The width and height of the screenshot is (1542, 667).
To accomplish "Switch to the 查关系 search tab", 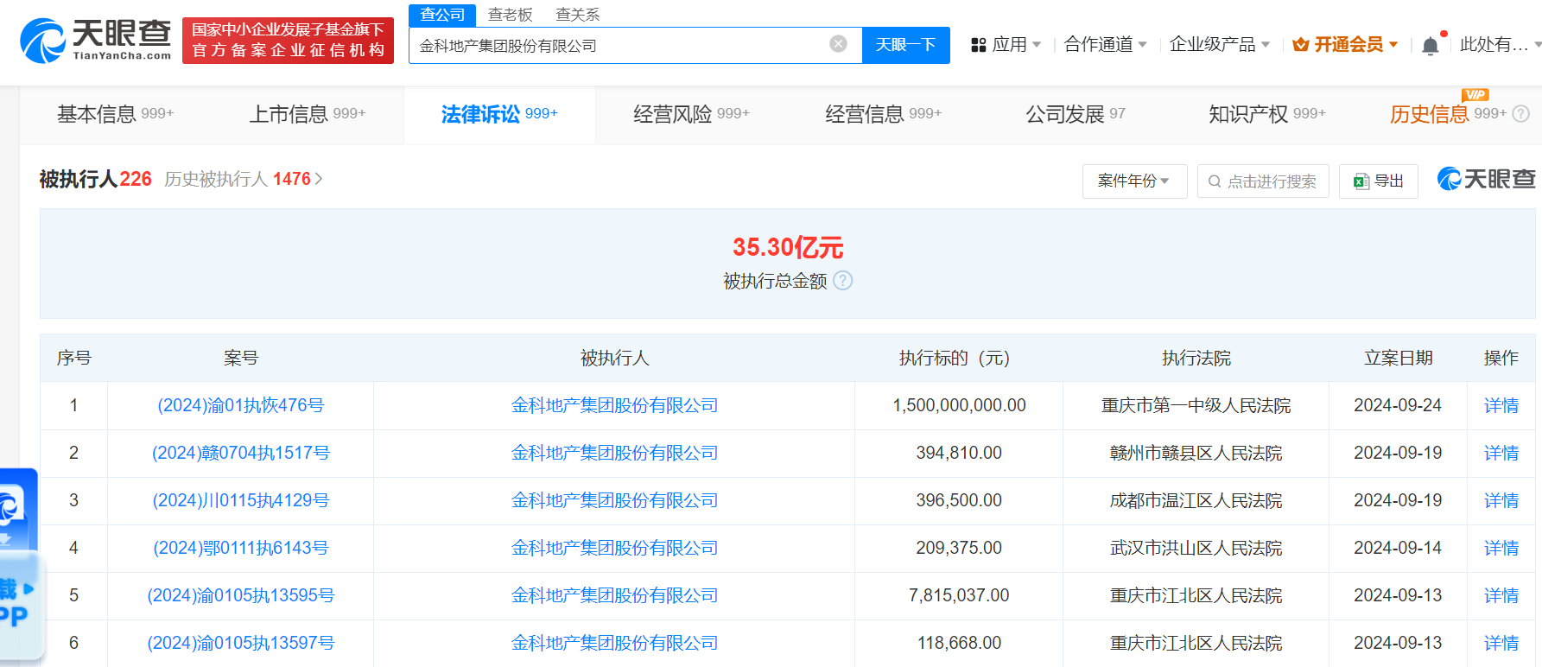I will 577,15.
